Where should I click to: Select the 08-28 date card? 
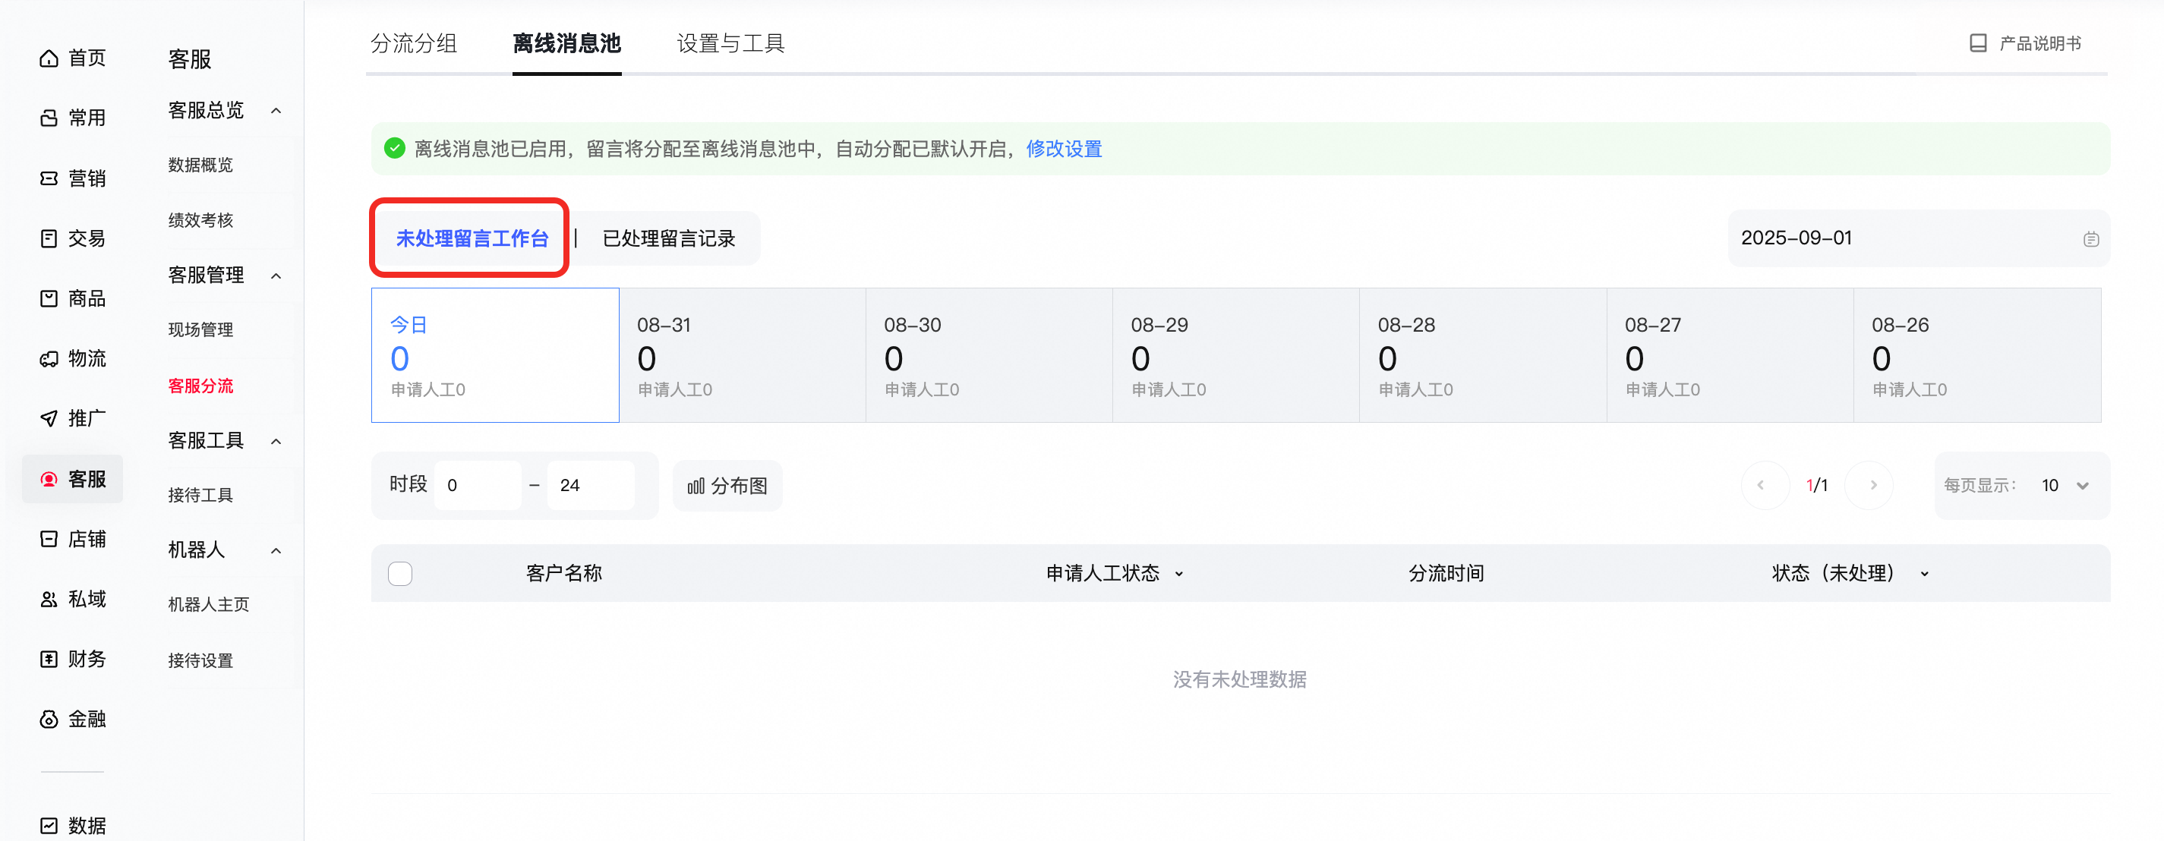1484,355
